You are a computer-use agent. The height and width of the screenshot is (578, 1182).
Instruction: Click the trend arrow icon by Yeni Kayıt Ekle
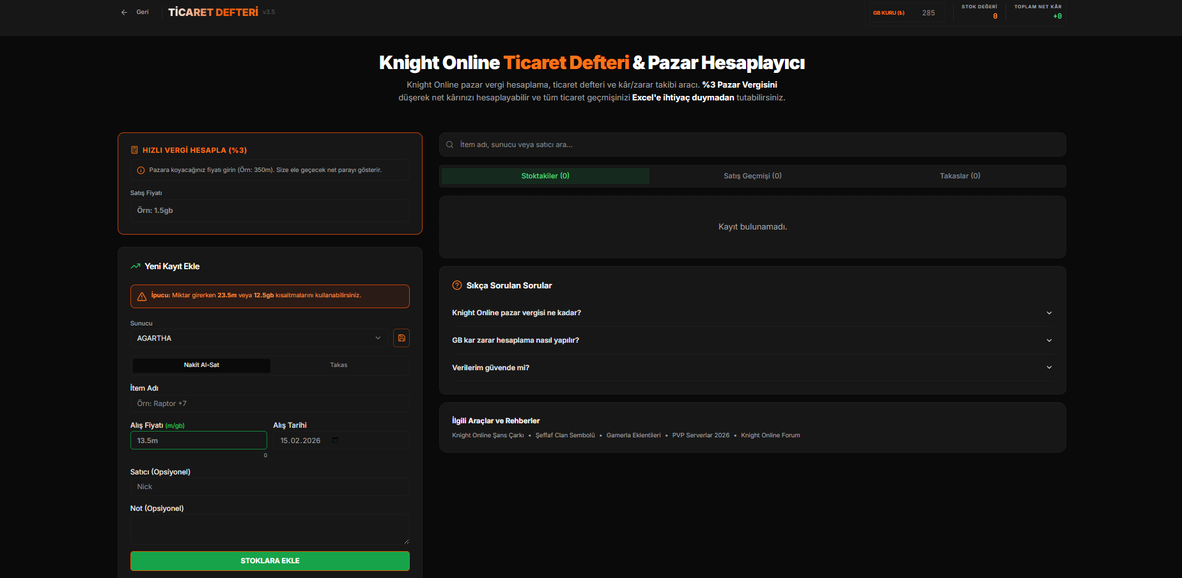coord(136,266)
